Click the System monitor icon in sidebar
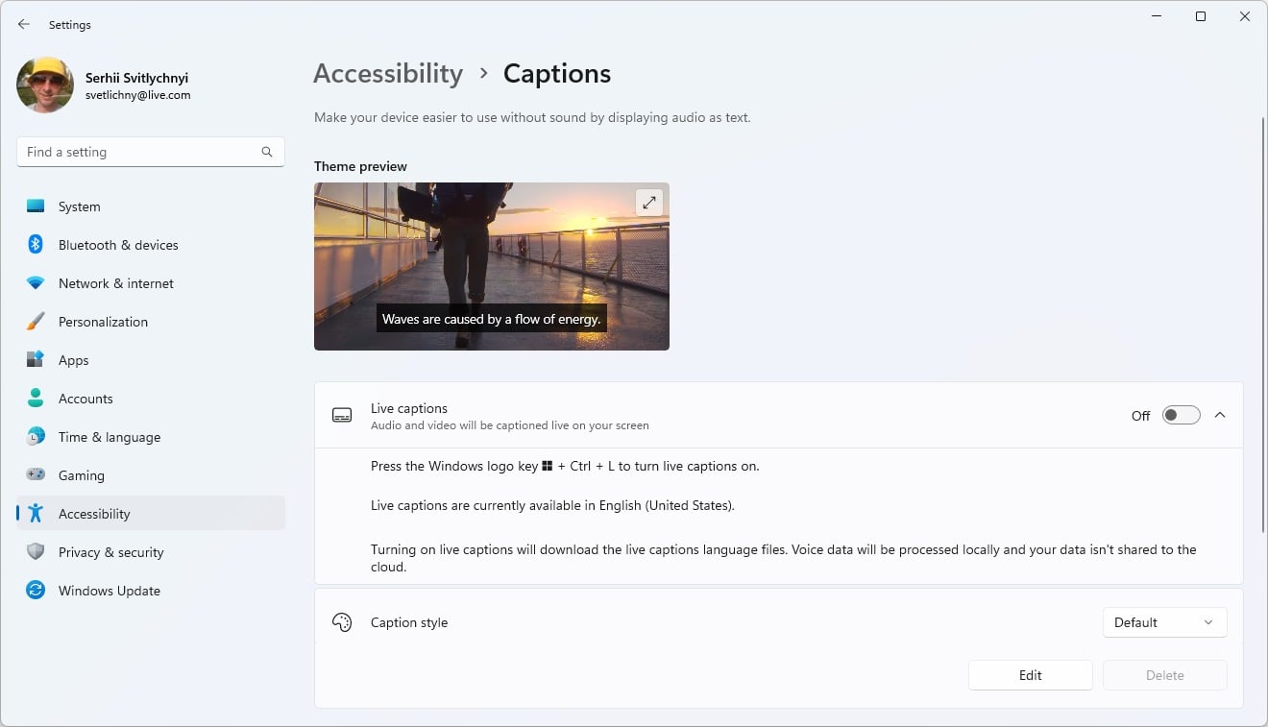 click(x=36, y=206)
